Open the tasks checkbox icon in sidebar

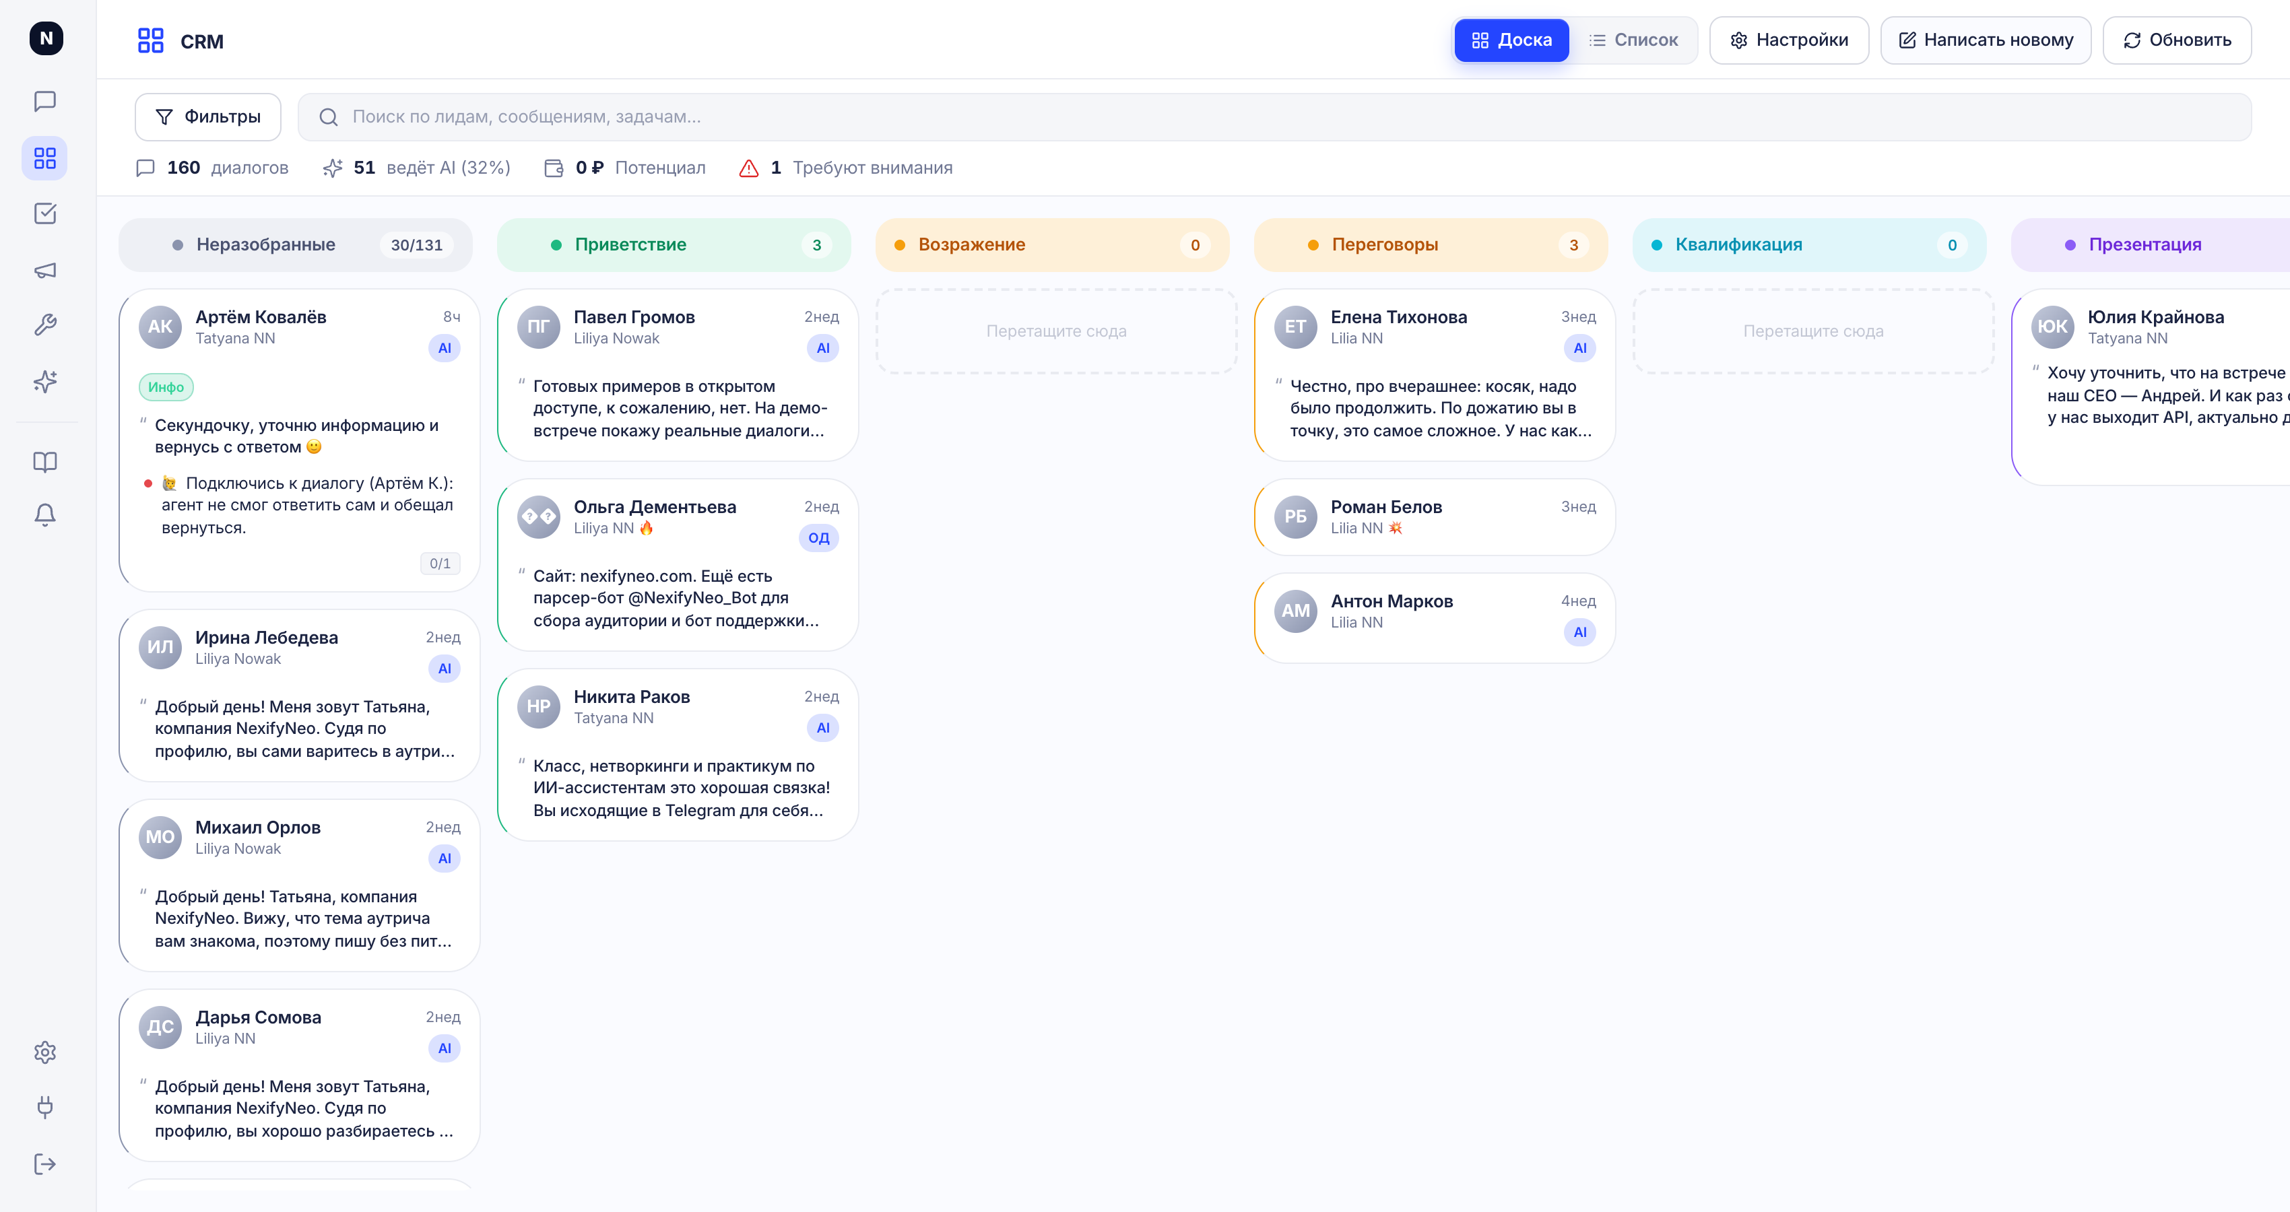pos(45,213)
